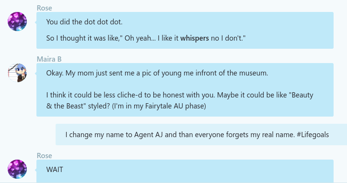Click the Rose name above WAIT message
Viewport: 347px width, 183px height.
(x=44, y=156)
